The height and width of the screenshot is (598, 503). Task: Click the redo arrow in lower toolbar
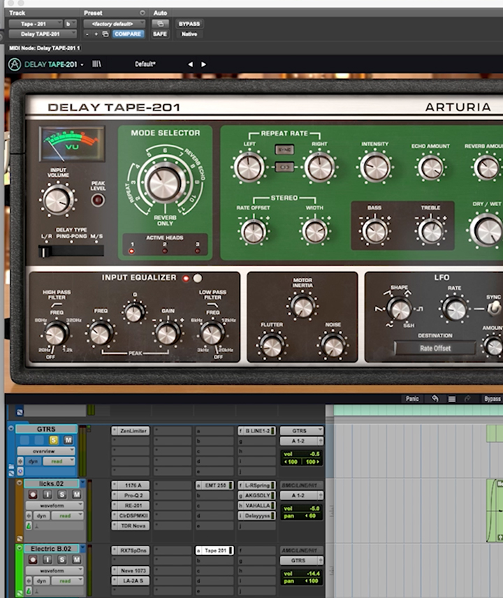(467, 399)
